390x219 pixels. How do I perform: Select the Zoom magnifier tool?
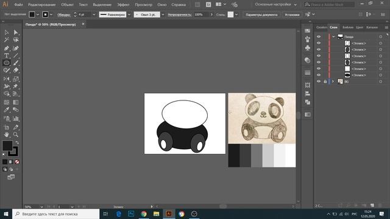coord(16,134)
